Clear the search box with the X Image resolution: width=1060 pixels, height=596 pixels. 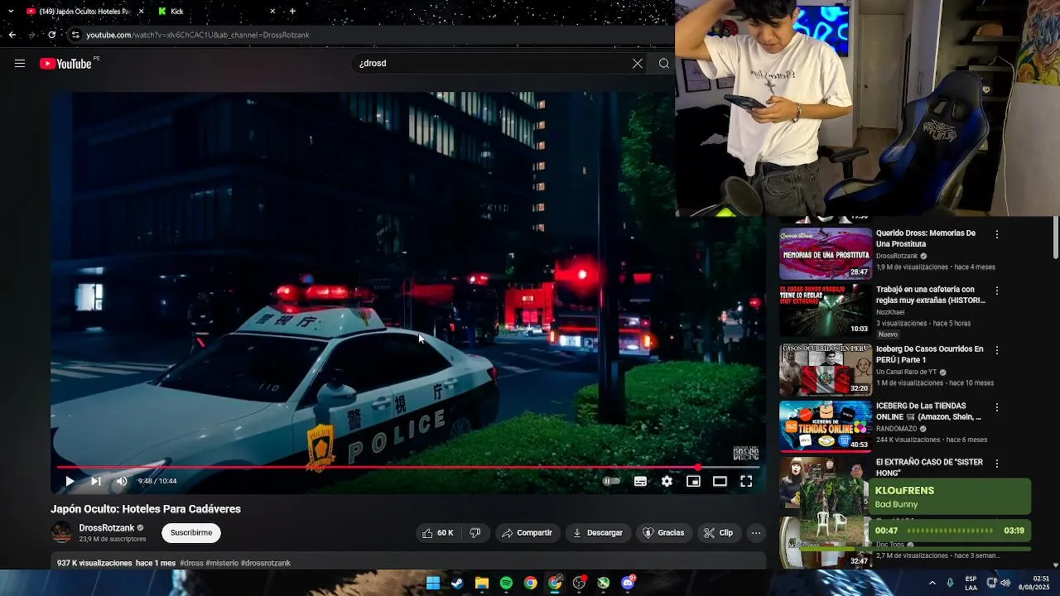point(638,64)
